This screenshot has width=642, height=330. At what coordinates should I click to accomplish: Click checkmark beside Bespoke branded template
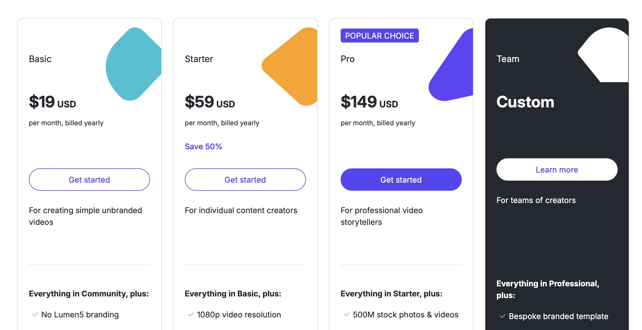tap(503, 316)
